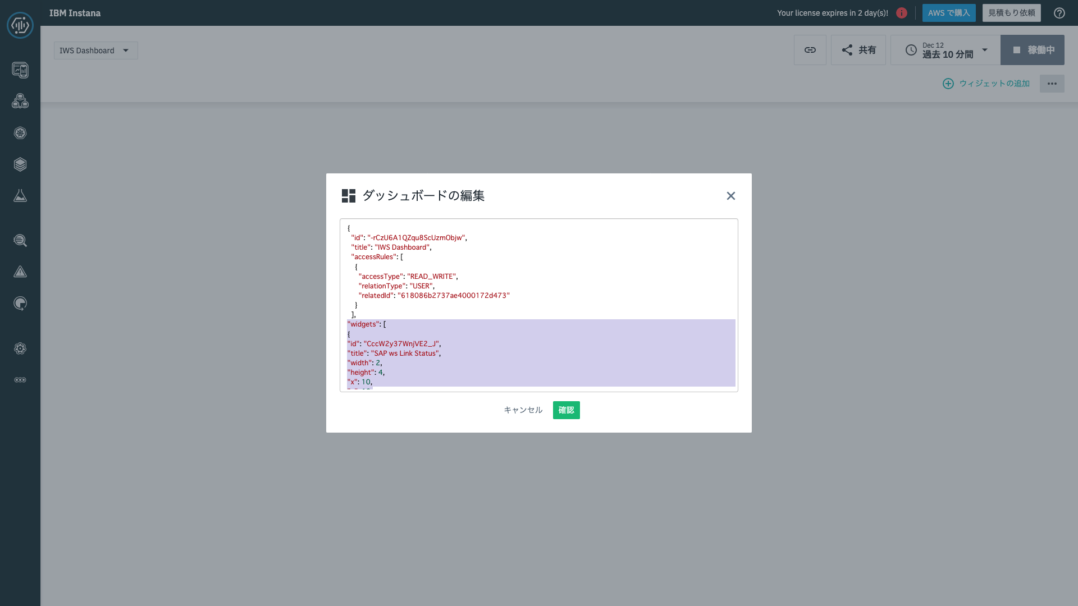Screen dimensions: 1078x606
Task: Open sidebar Settings gear
Action: point(20,348)
